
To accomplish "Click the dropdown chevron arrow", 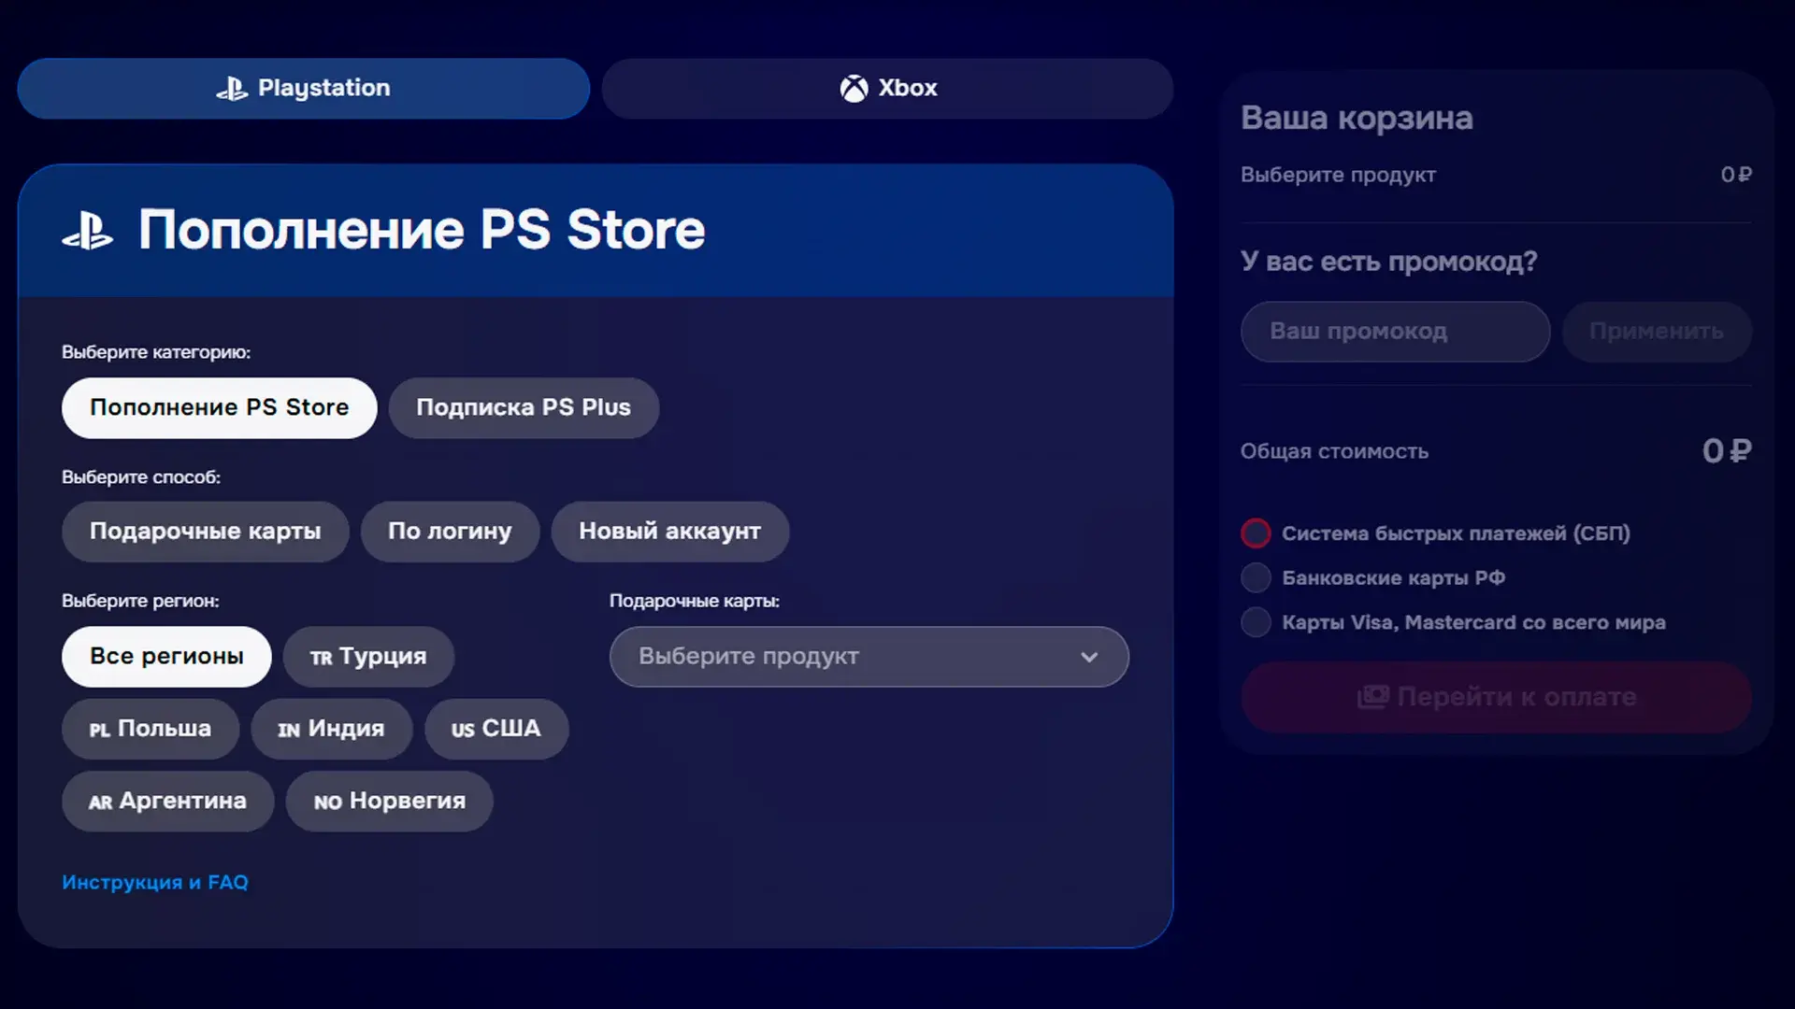I will click(1089, 657).
